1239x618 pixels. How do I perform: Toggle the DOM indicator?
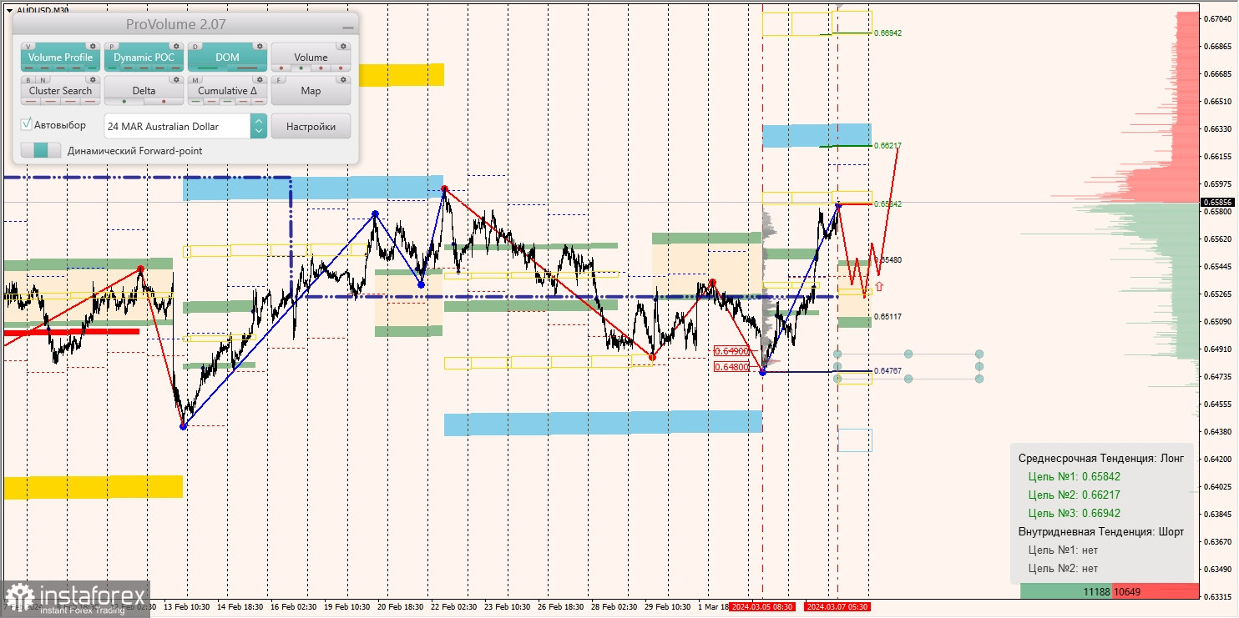[227, 58]
